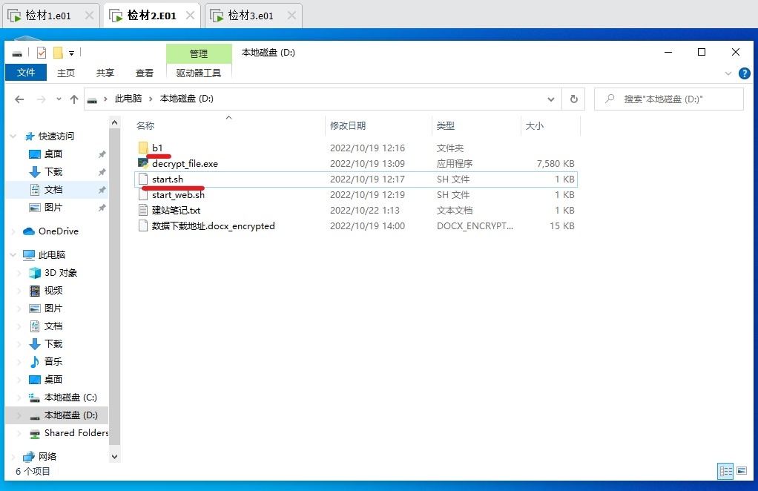This screenshot has height=491, width=758.
Task: Switch to the 查看 ribbon tab
Action: [144, 73]
